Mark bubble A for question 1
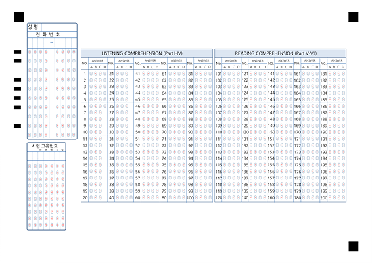This screenshot has height=263, width=372. coord(91,74)
